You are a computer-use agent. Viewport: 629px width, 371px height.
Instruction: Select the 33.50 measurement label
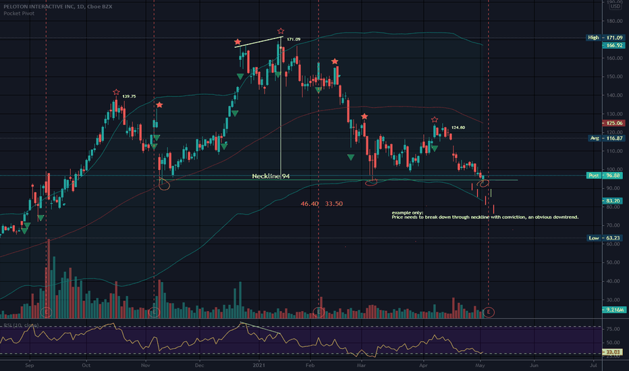coord(334,204)
